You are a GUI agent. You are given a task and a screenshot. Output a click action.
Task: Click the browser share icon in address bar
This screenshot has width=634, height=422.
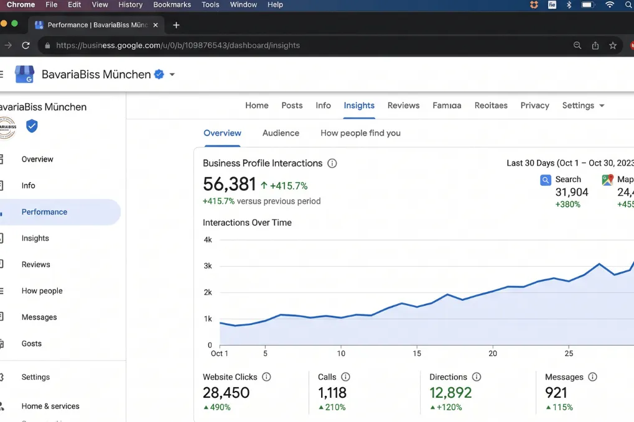(x=595, y=45)
